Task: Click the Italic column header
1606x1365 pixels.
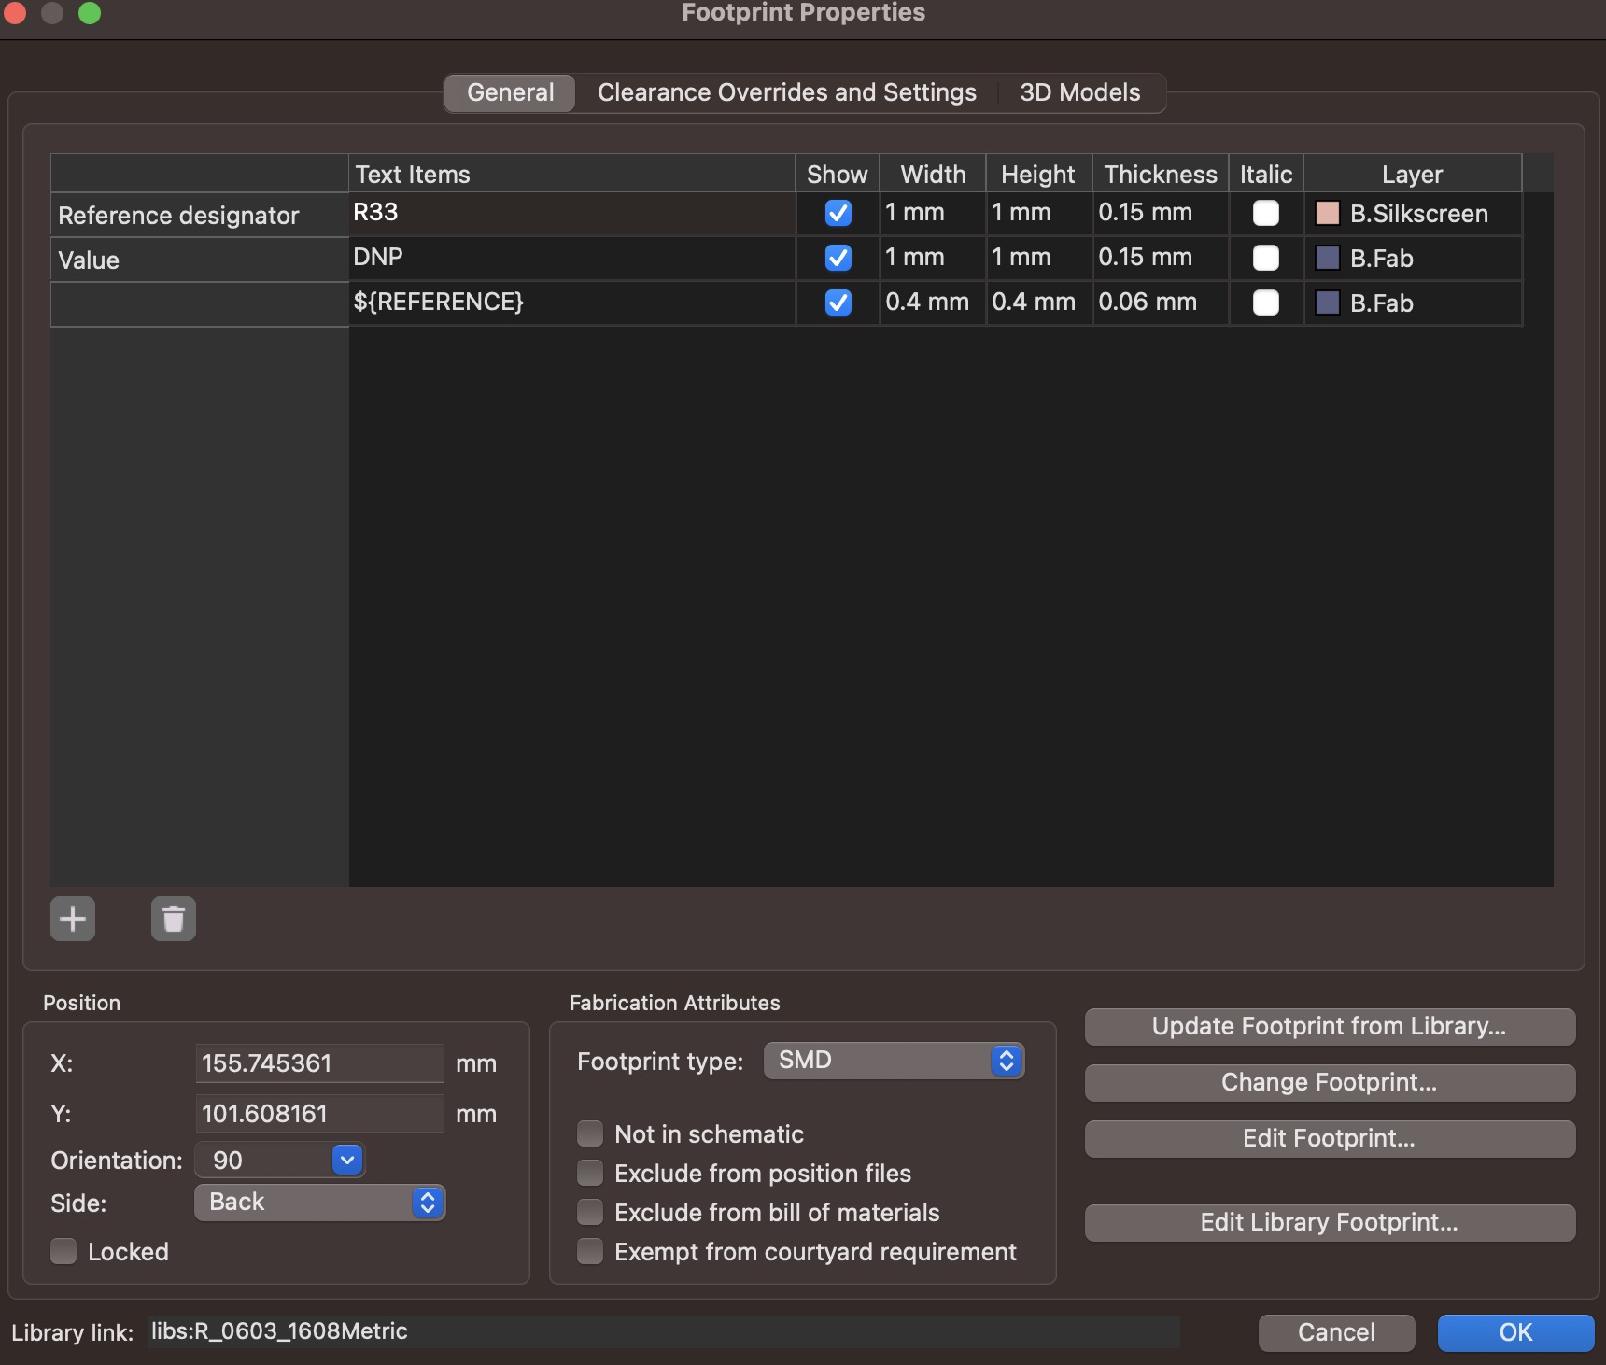Action: (1266, 174)
